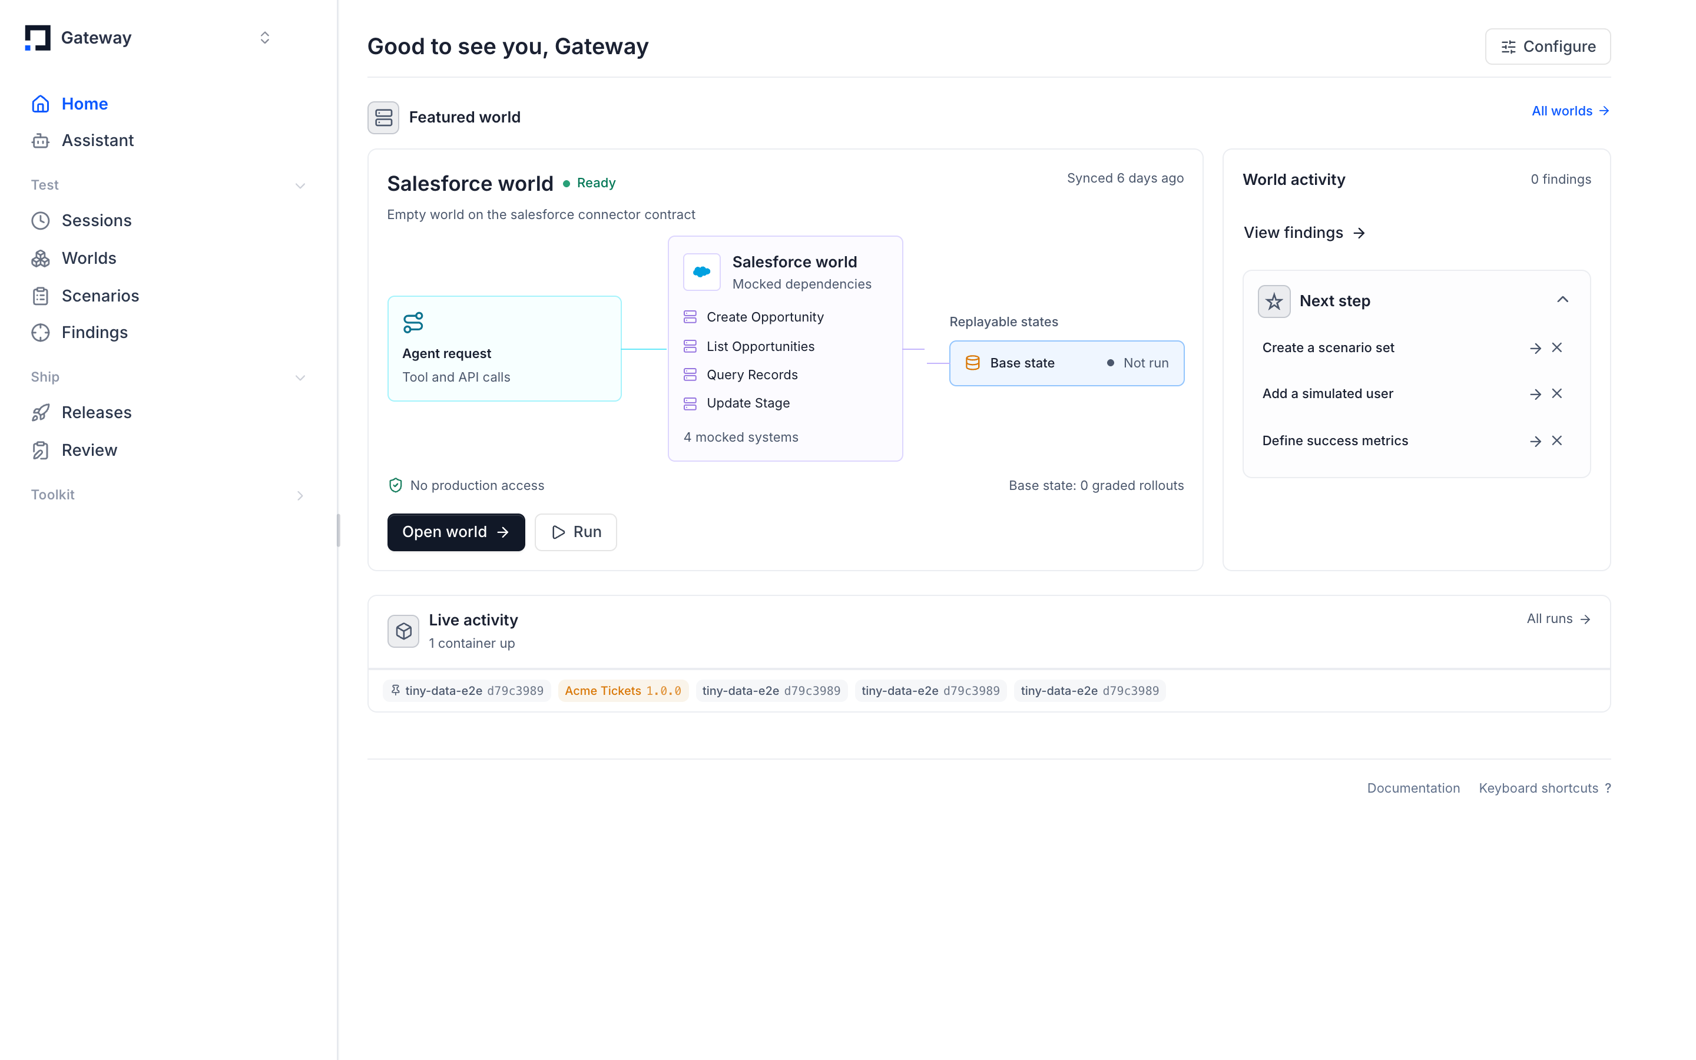Open arrow for Add a simulated user
This screenshot has height=1060, width=1696.
click(1535, 395)
